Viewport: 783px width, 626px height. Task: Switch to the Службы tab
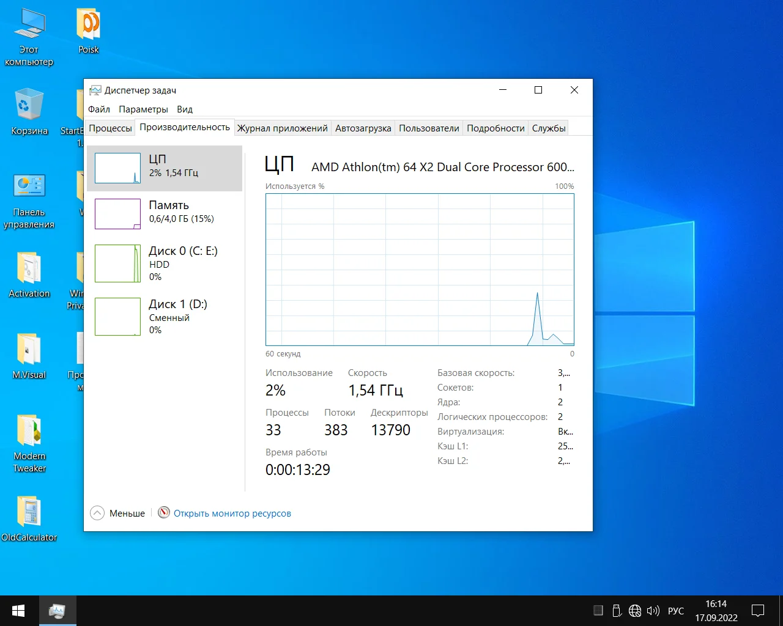pos(548,128)
